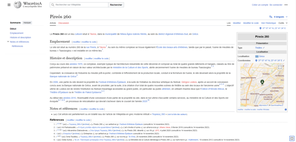Open Théâtre de Paleá Epídavros link

click(x=87, y=92)
